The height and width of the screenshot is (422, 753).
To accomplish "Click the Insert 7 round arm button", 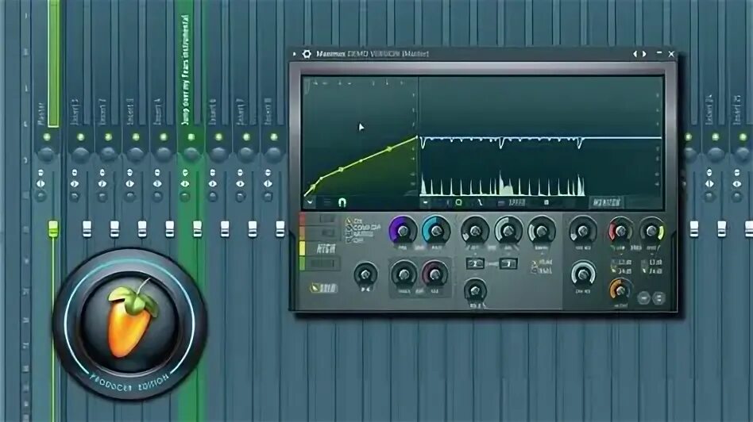I will point(240,196).
